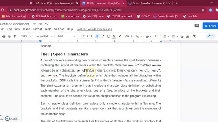Open the Your Account bookmark

pos(71,16)
